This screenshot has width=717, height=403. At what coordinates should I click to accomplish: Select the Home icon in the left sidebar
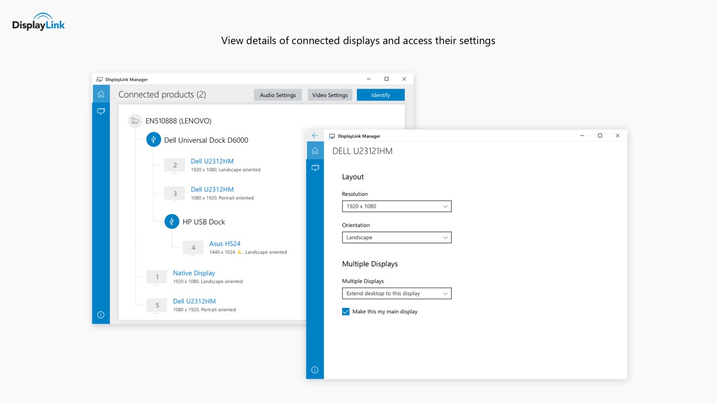[x=101, y=93]
